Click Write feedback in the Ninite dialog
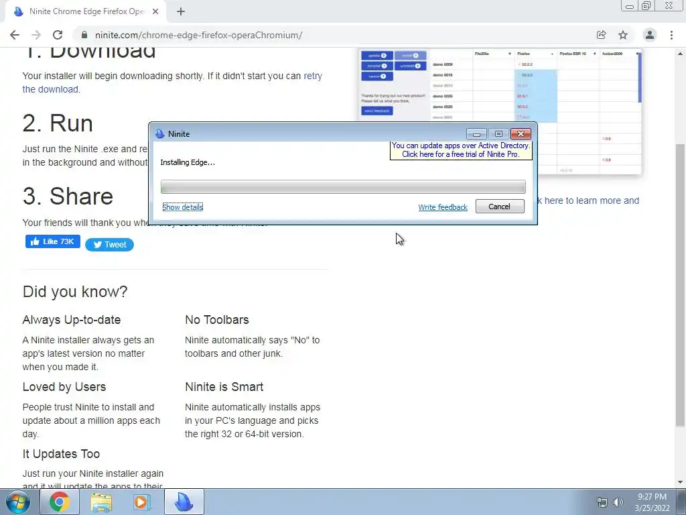The width and height of the screenshot is (686, 515). (443, 207)
